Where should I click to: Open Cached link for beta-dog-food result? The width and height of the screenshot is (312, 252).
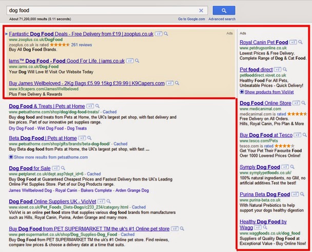[121, 144]
